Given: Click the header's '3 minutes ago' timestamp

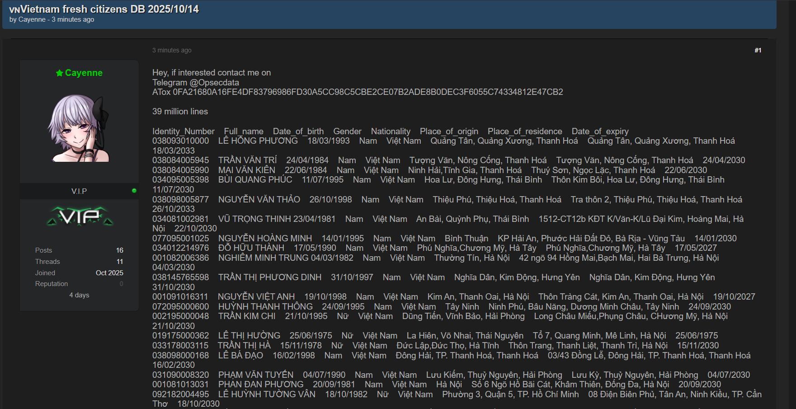Looking at the screenshot, I should click(x=73, y=19).
